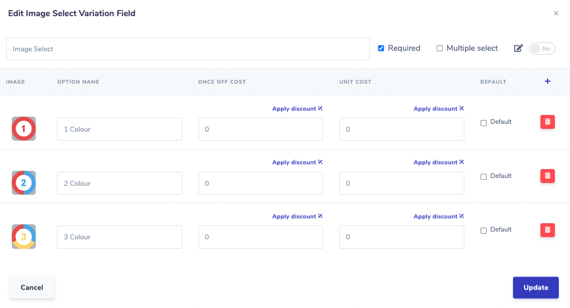Switch the No toggle on

(x=541, y=49)
